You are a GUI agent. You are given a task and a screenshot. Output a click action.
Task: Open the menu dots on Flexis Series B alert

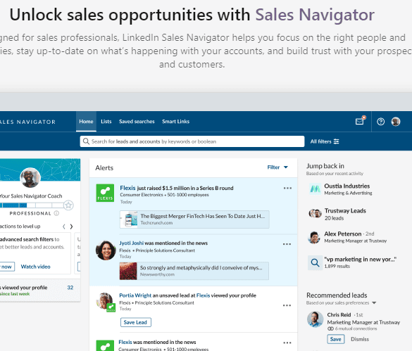point(287,189)
